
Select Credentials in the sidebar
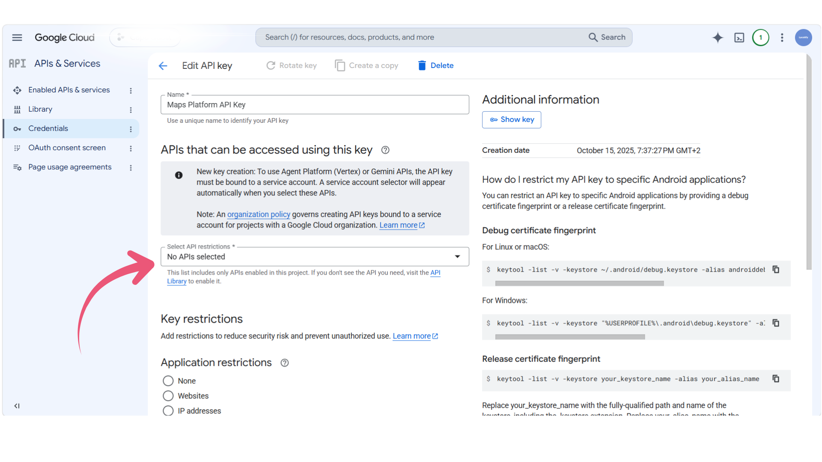pos(71,129)
